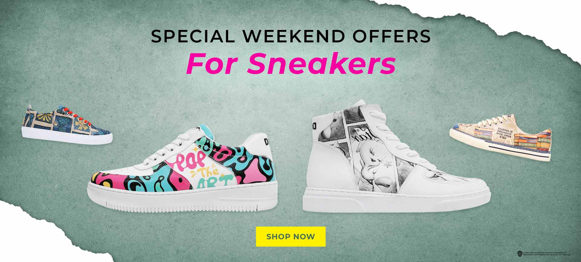The image size is (581, 262).
Task: Click the SPECIAL WEEKEND OFFERS headline
Action: coord(291,37)
